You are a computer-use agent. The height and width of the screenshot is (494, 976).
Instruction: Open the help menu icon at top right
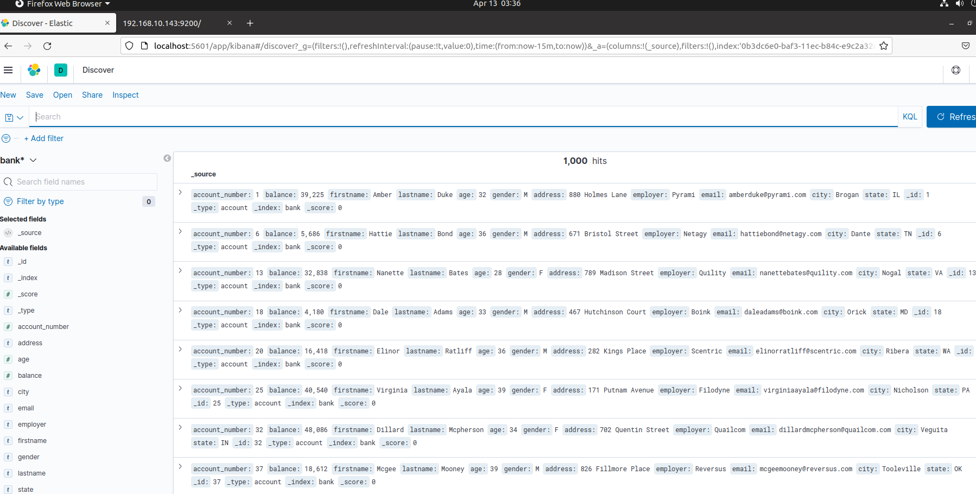pos(956,70)
